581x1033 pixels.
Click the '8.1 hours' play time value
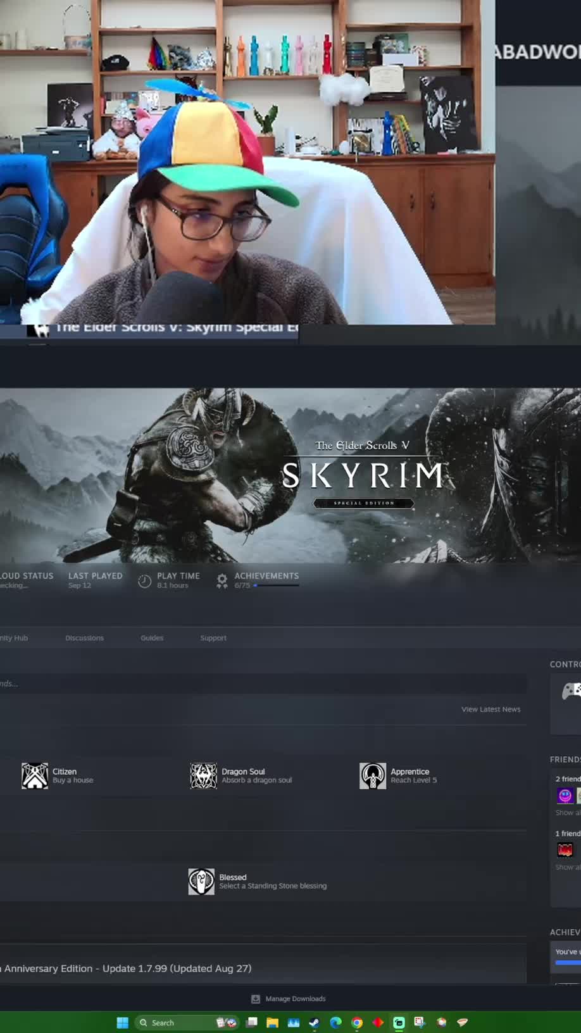coord(173,585)
